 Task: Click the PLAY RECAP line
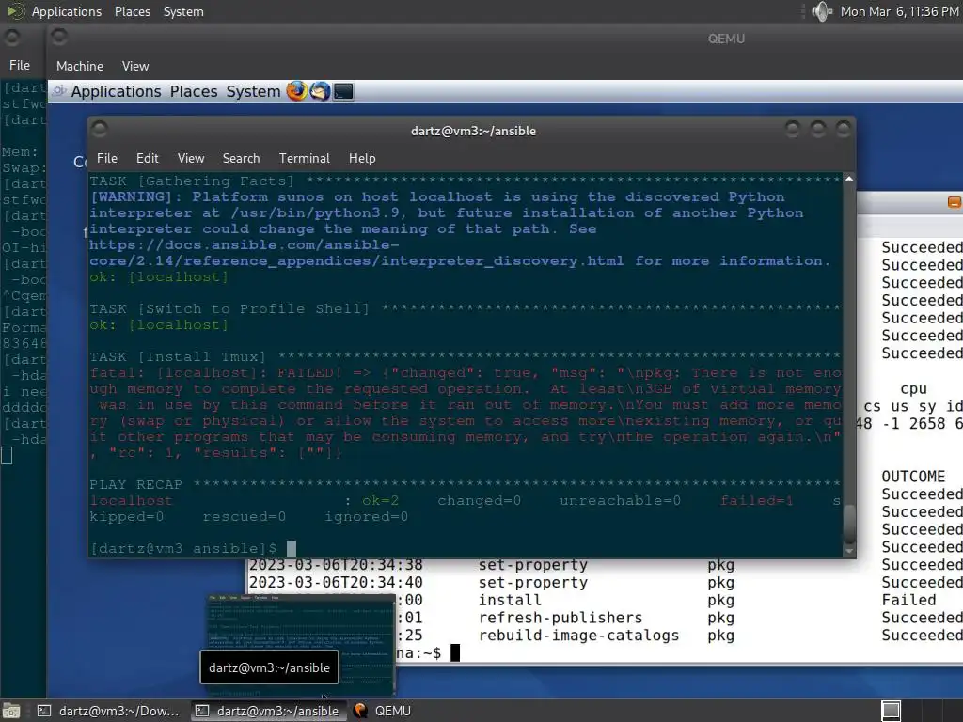click(465, 484)
